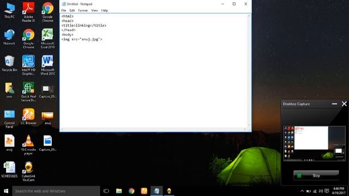Click Notepad horizontal scrollbar right arrow
Image resolution: width=349 pixels, height=196 pixels.
click(x=245, y=129)
